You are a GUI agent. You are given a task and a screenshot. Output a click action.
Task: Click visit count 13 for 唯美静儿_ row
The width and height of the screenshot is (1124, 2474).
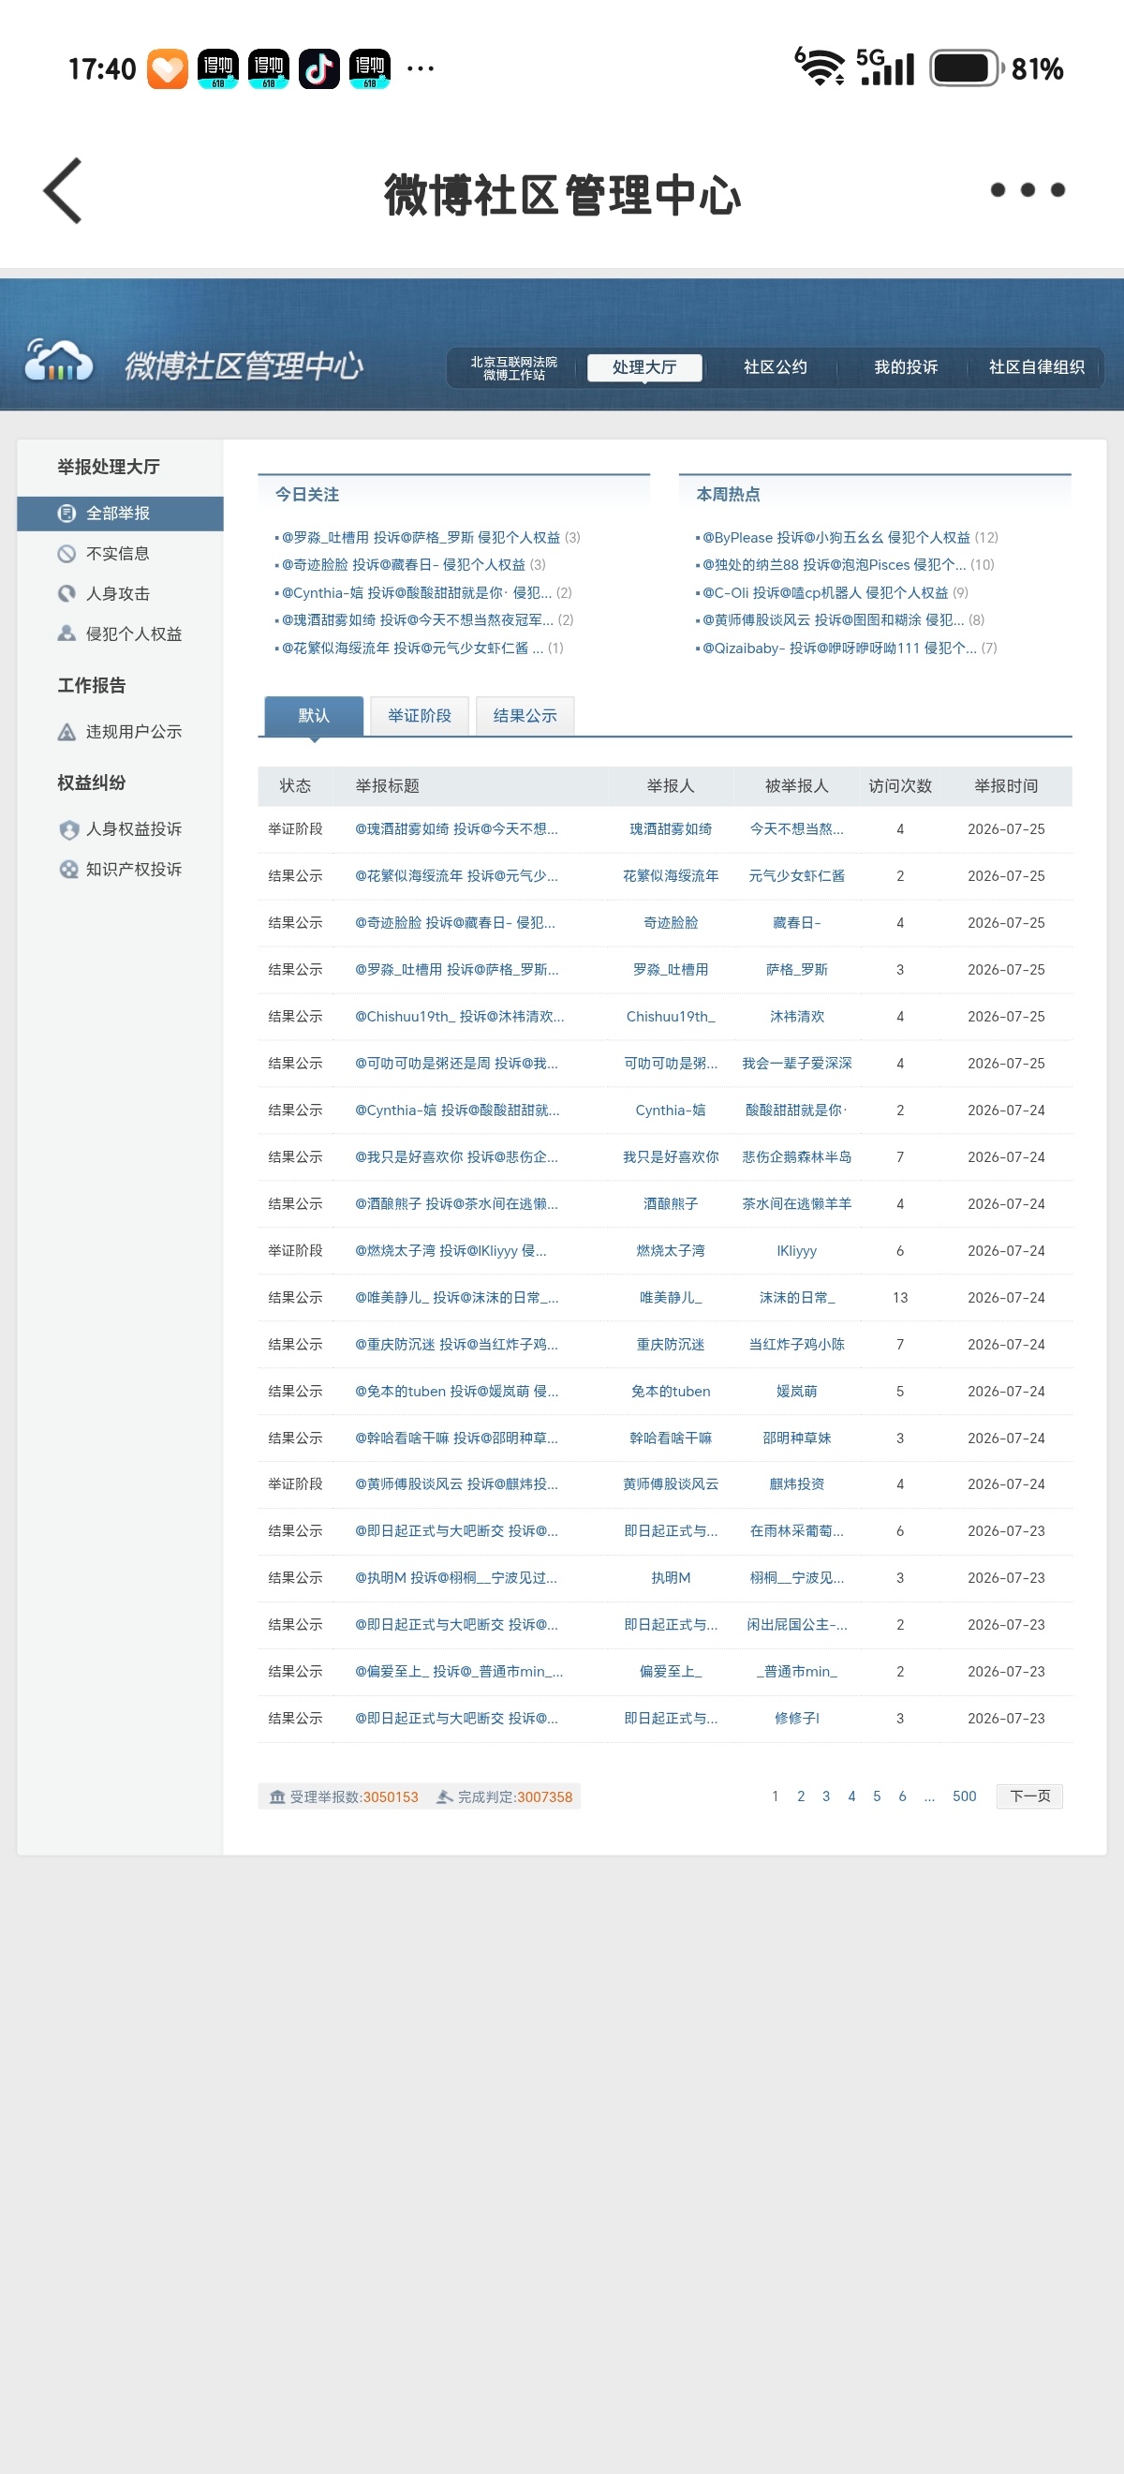(899, 1299)
